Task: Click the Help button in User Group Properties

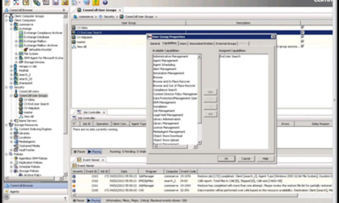Action: click(266, 159)
